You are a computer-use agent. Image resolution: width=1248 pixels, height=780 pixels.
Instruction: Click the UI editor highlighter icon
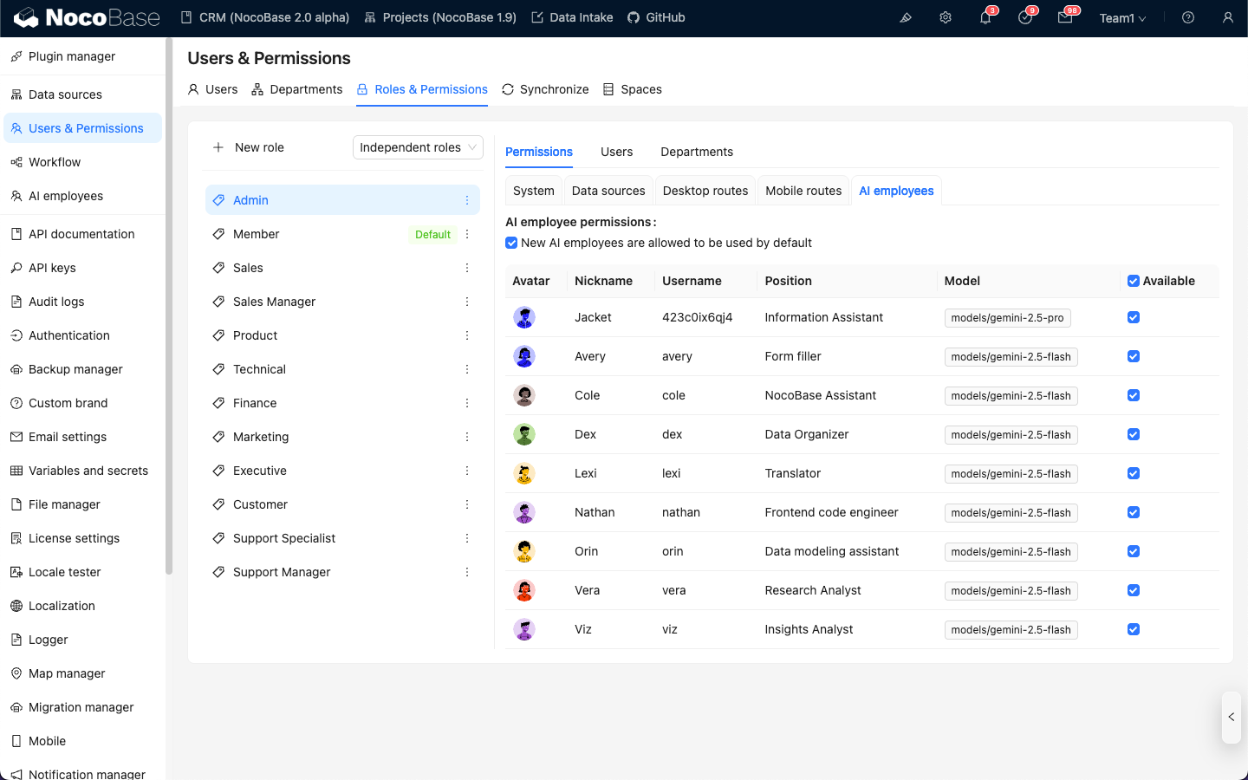click(x=906, y=18)
